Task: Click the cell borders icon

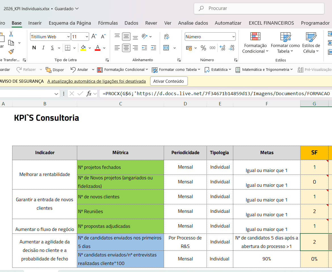Action: point(68,48)
